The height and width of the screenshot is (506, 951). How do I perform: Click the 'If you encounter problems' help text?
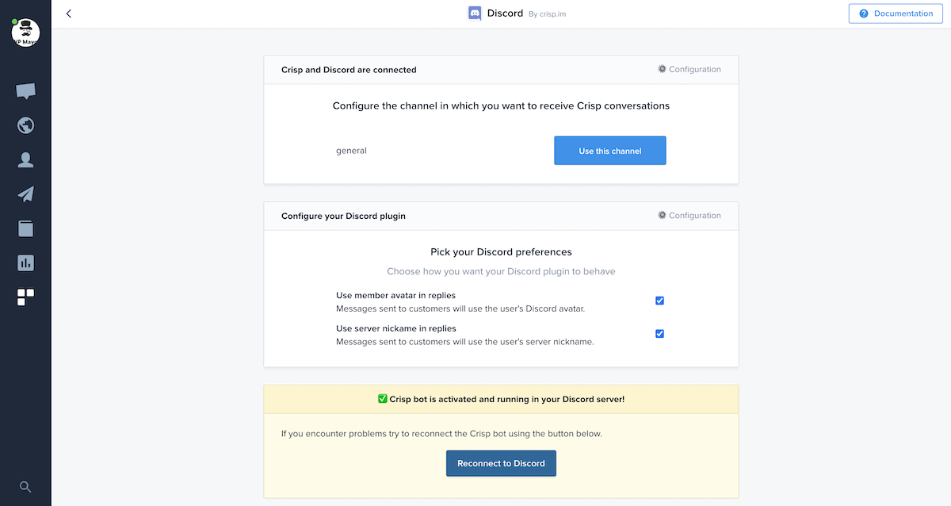pyautogui.click(x=441, y=434)
